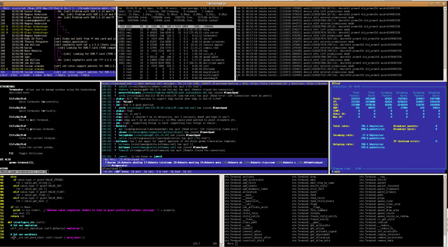Image resolution: width=448 pixels, height=247 pixels.
Task: Select mutt message 304 from Eddi De Pieri
Action: point(58,39)
